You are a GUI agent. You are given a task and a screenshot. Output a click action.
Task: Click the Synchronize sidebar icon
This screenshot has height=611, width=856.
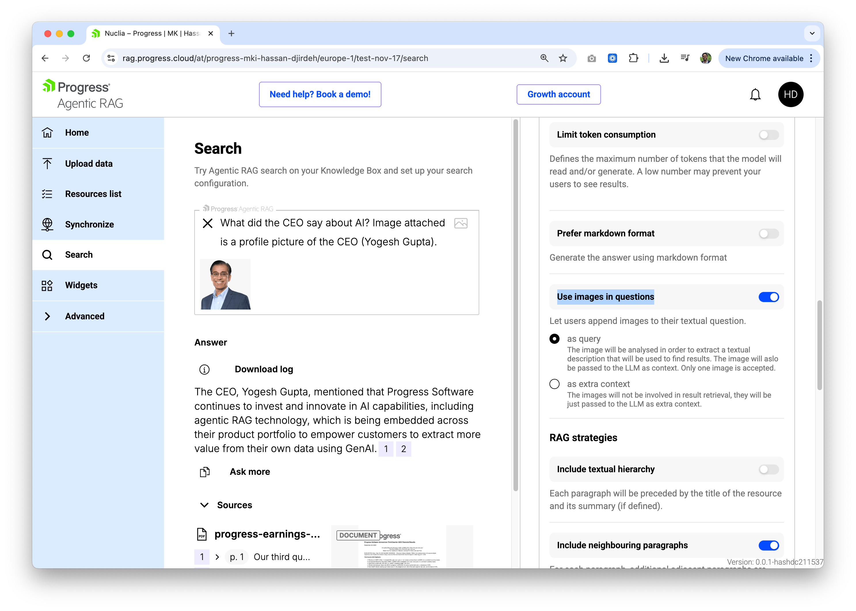click(47, 224)
